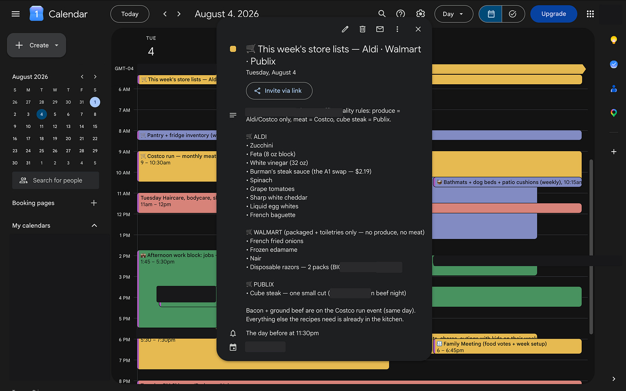Click the yellow event color swatch
Screen dimensions: 626x391
(x=233, y=49)
